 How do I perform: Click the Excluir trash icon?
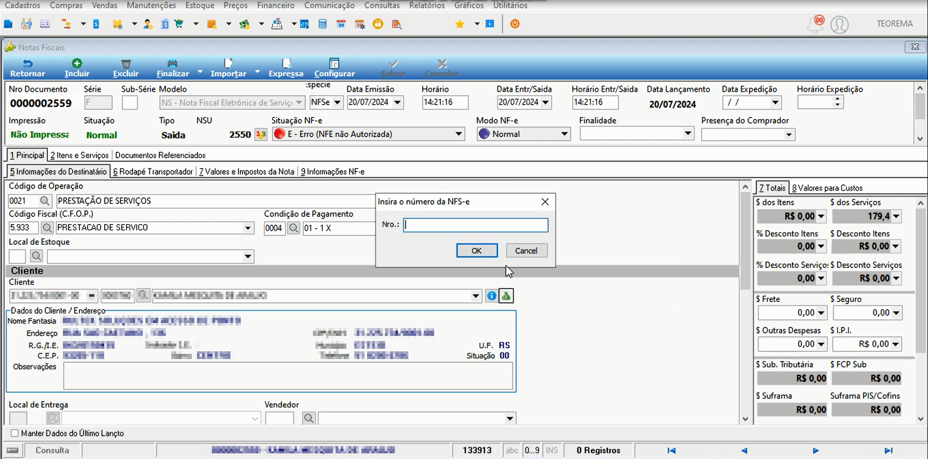coord(126,64)
